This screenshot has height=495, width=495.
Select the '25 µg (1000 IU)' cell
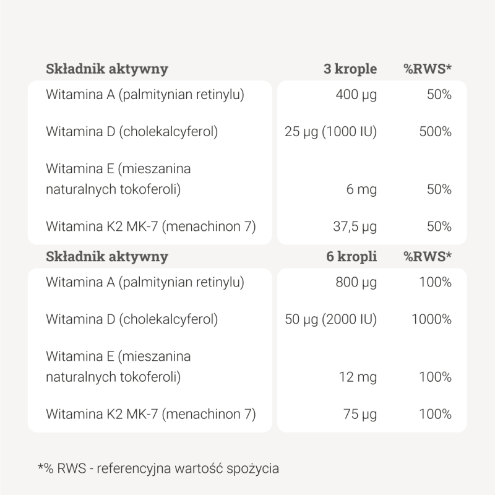330,131
